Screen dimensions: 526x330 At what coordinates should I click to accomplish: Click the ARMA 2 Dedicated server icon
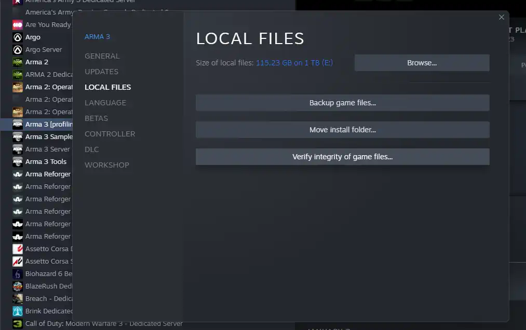[18, 74]
